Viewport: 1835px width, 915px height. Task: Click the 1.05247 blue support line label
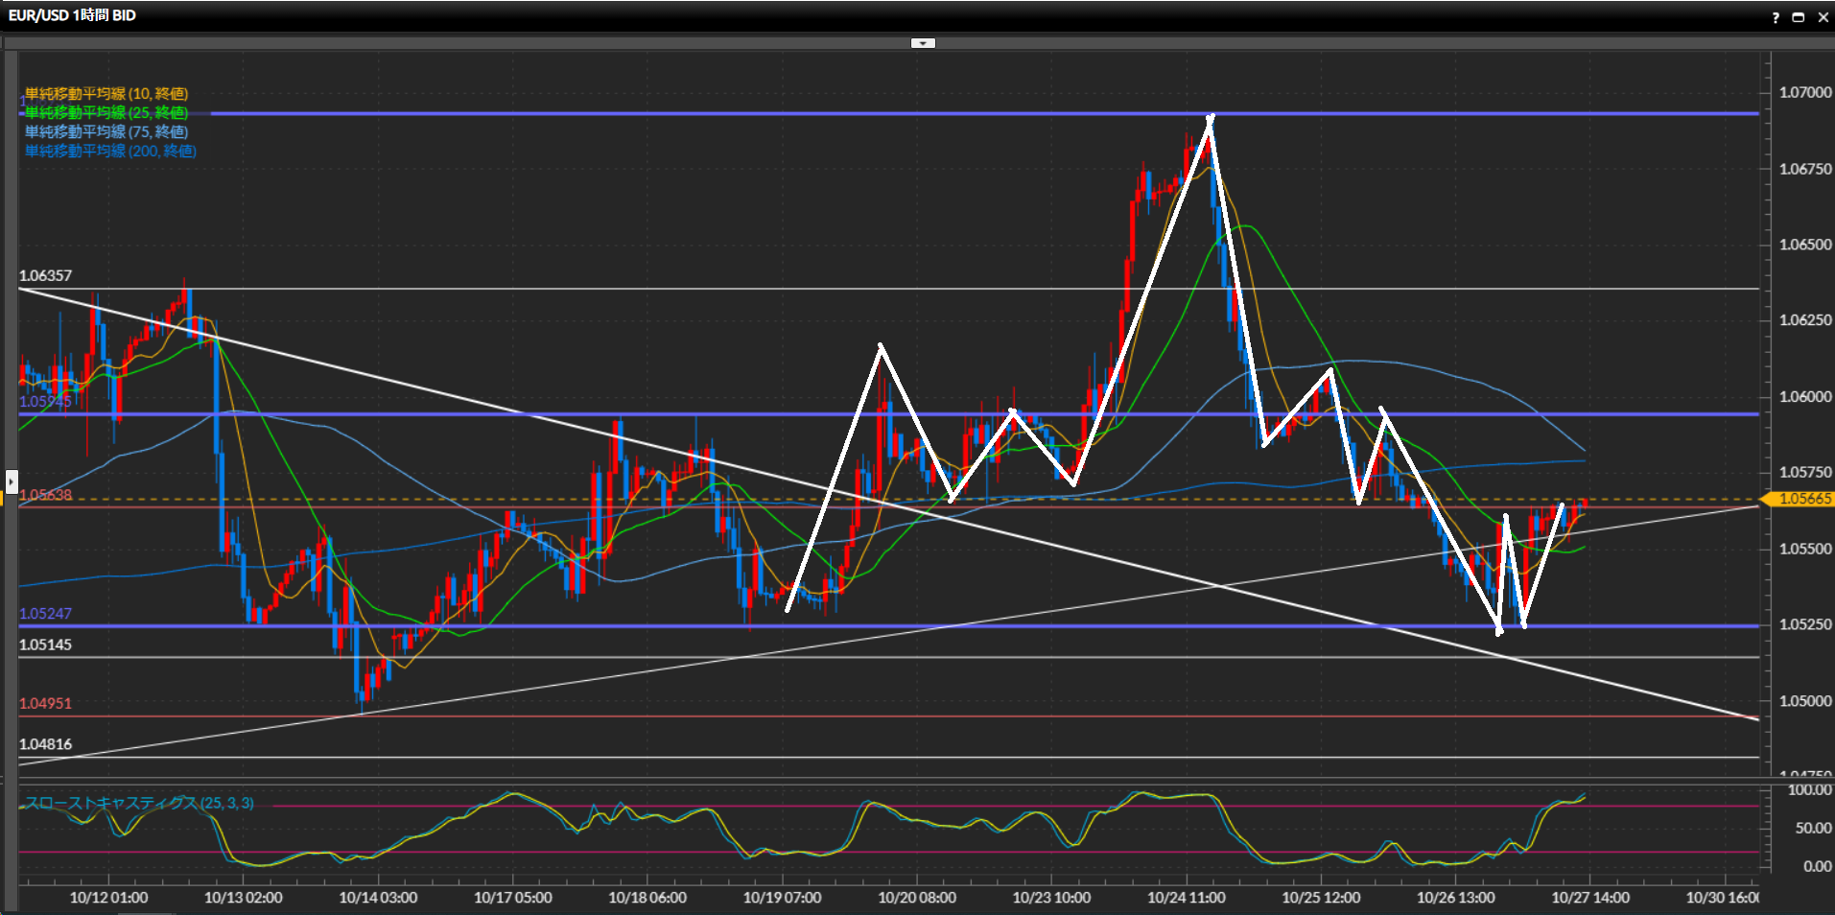(x=45, y=614)
